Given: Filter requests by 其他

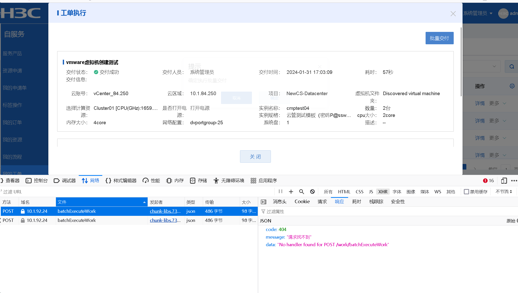Looking at the screenshot, I should click(451, 192).
